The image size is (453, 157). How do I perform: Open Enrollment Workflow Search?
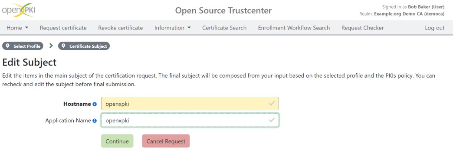click(294, 28)
